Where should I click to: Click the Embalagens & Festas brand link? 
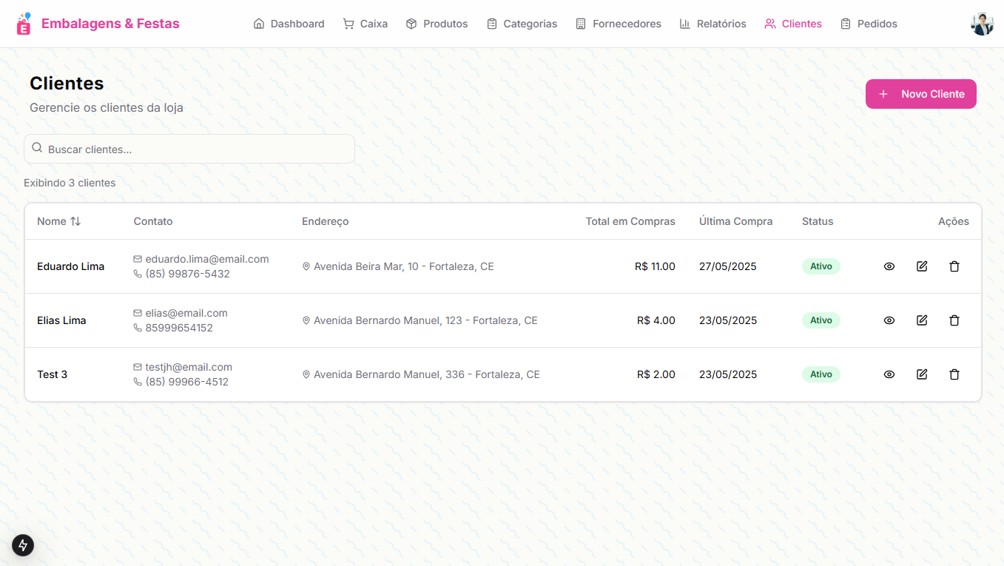(110, 24)
